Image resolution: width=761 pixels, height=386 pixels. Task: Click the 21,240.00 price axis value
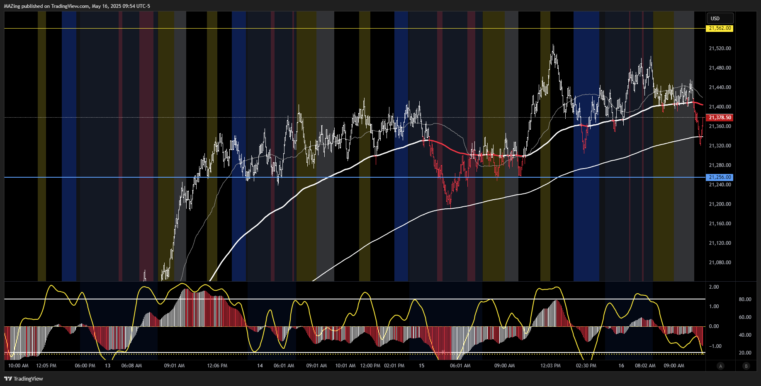[x=720, y=185]
